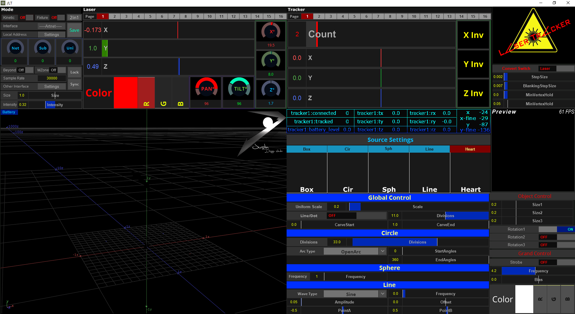The width and height of the screenshot is (575, 314).
Task: Click the StepSize value field
Action: 498,77
